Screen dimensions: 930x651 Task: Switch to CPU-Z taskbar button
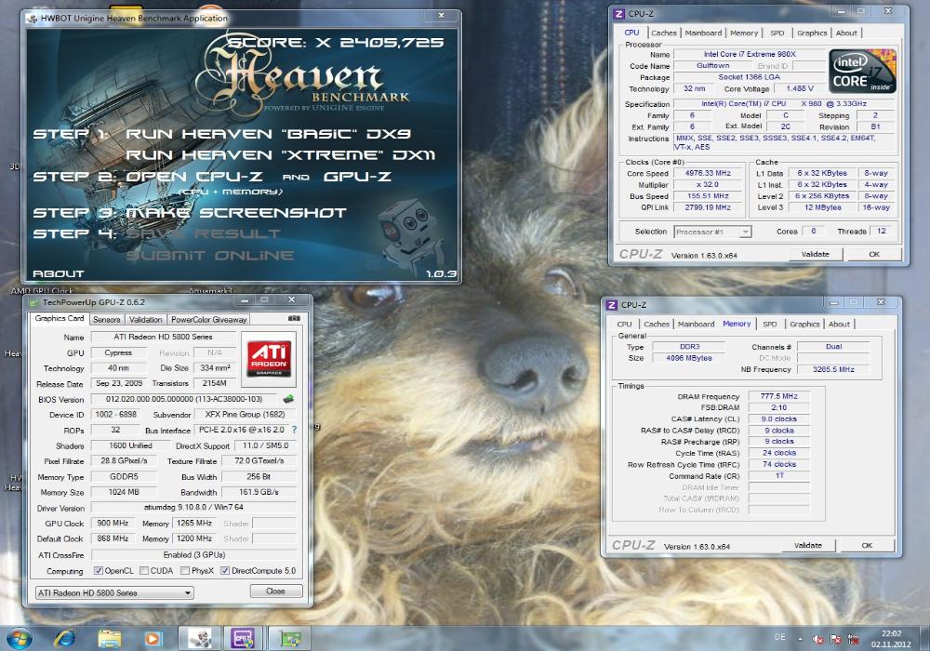coord(243,639)
